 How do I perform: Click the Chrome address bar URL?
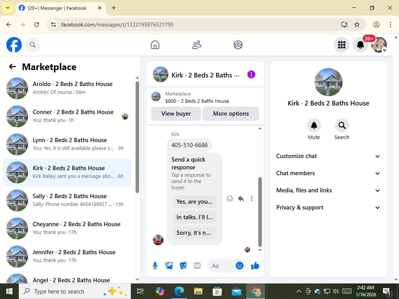click(117, 25)
